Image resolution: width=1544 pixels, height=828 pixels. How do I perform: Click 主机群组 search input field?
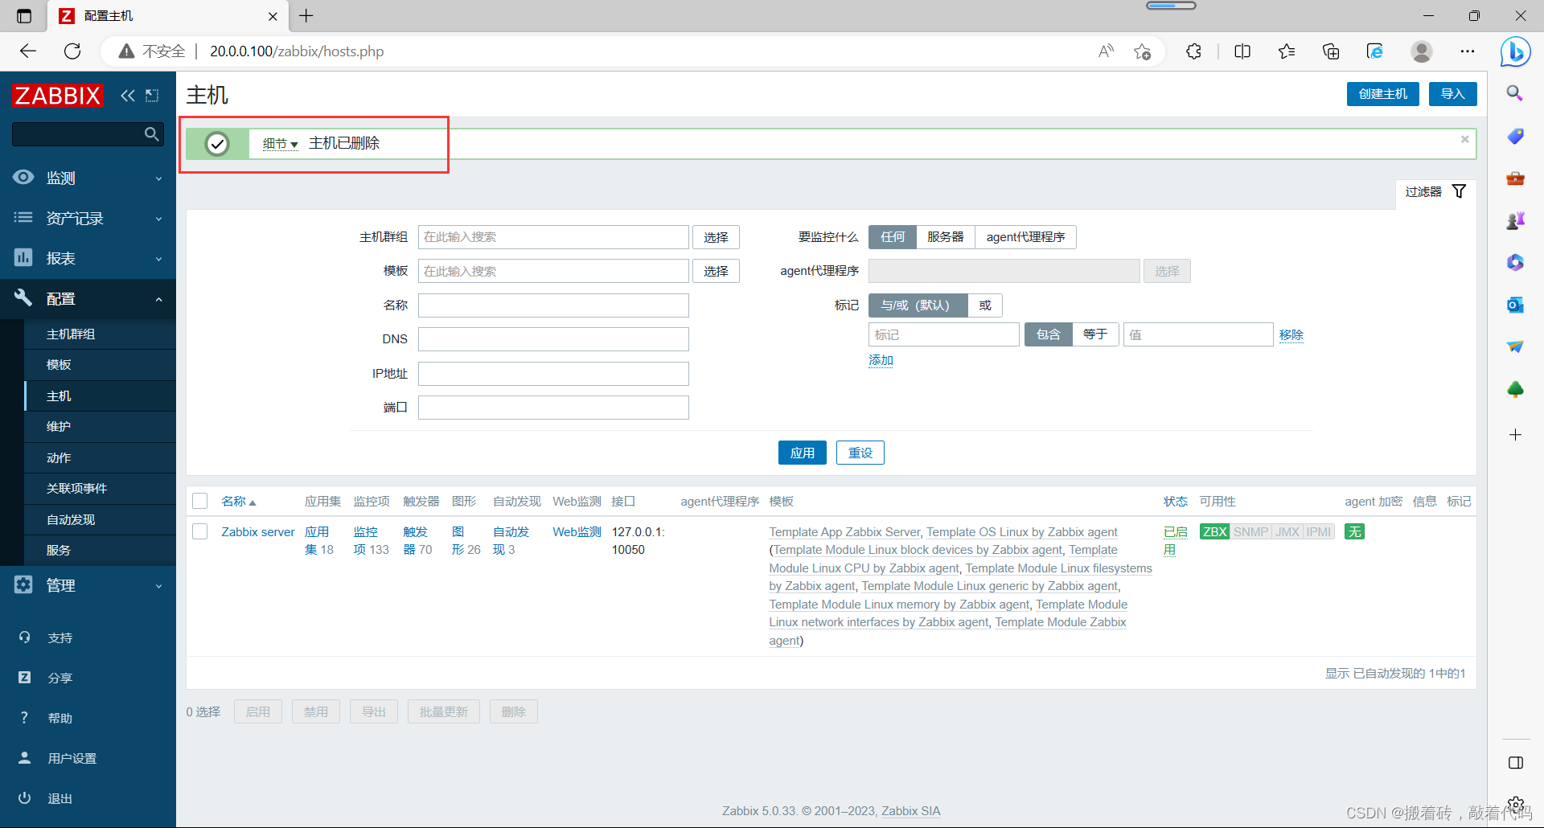point(553,237)
